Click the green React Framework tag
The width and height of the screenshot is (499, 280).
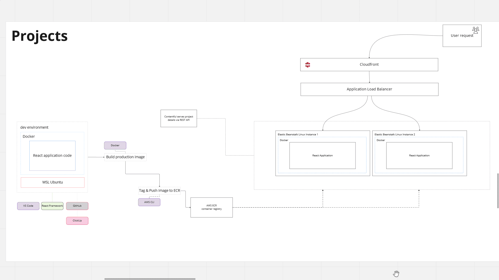click(x=52, y=206)
